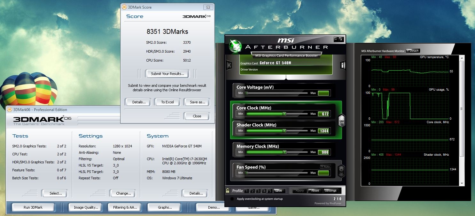475x216 pixels.
Task: Toggle the core/shader clock Link icon
Action: pos(341,121)
